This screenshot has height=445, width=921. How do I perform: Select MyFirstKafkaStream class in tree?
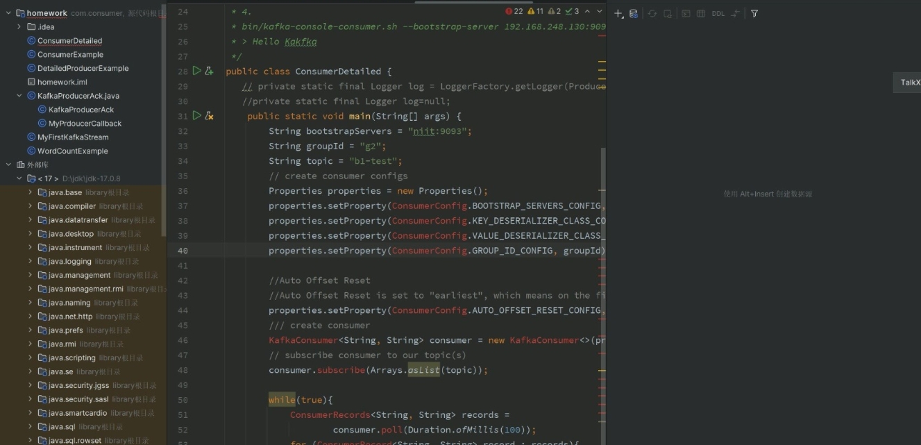(x=72, y=137)
